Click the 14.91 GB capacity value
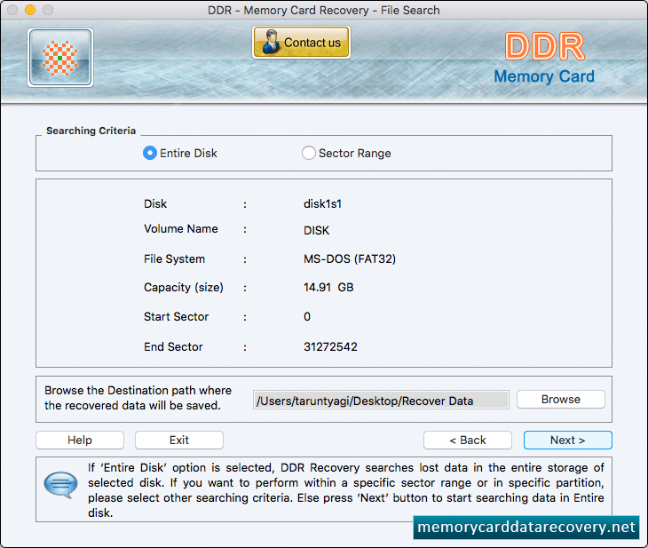 [328, 288]
